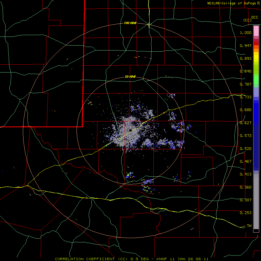Select the 0.893 scale value
Image resolution: width=261 pixels, height=261 pixels.
[x=246, y=58]
